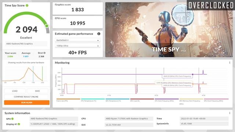
Task: Click the green check icon next to Display #1
Action: click(x=19, y=124)
